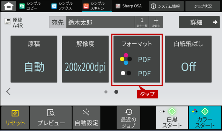Tap the 原稿 A4R original size indicator
Screen dimensions: 222x131
point(14,23)
